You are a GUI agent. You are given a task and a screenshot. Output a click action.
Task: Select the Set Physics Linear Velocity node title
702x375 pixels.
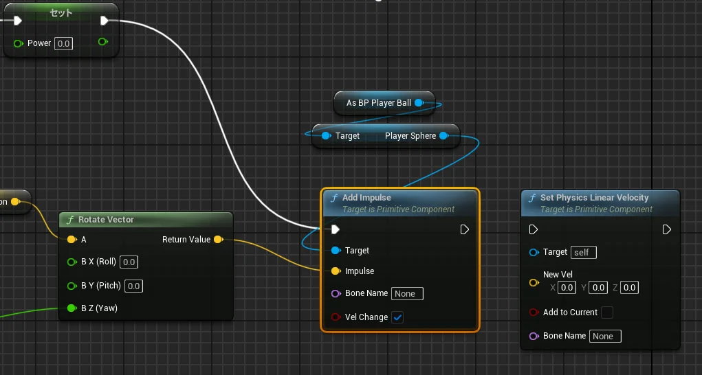click(594, 198)
